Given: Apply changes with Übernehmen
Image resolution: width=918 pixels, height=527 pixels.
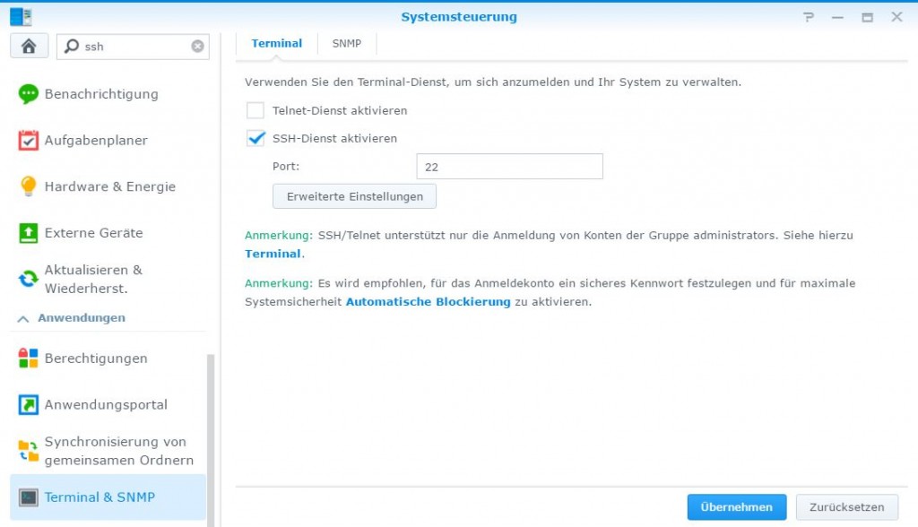Looking at the screenshot, I should coord(736,506).
